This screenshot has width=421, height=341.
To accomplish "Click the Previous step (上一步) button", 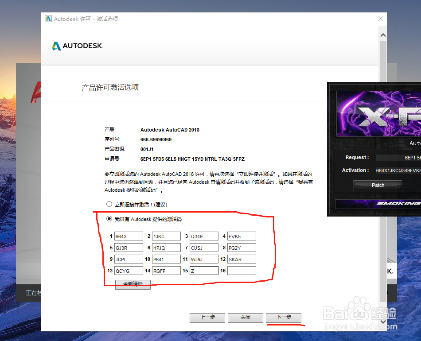I will click(x=207, y=318).
